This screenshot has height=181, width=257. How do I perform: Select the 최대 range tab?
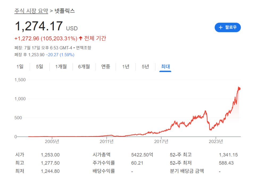coord(165,67)
